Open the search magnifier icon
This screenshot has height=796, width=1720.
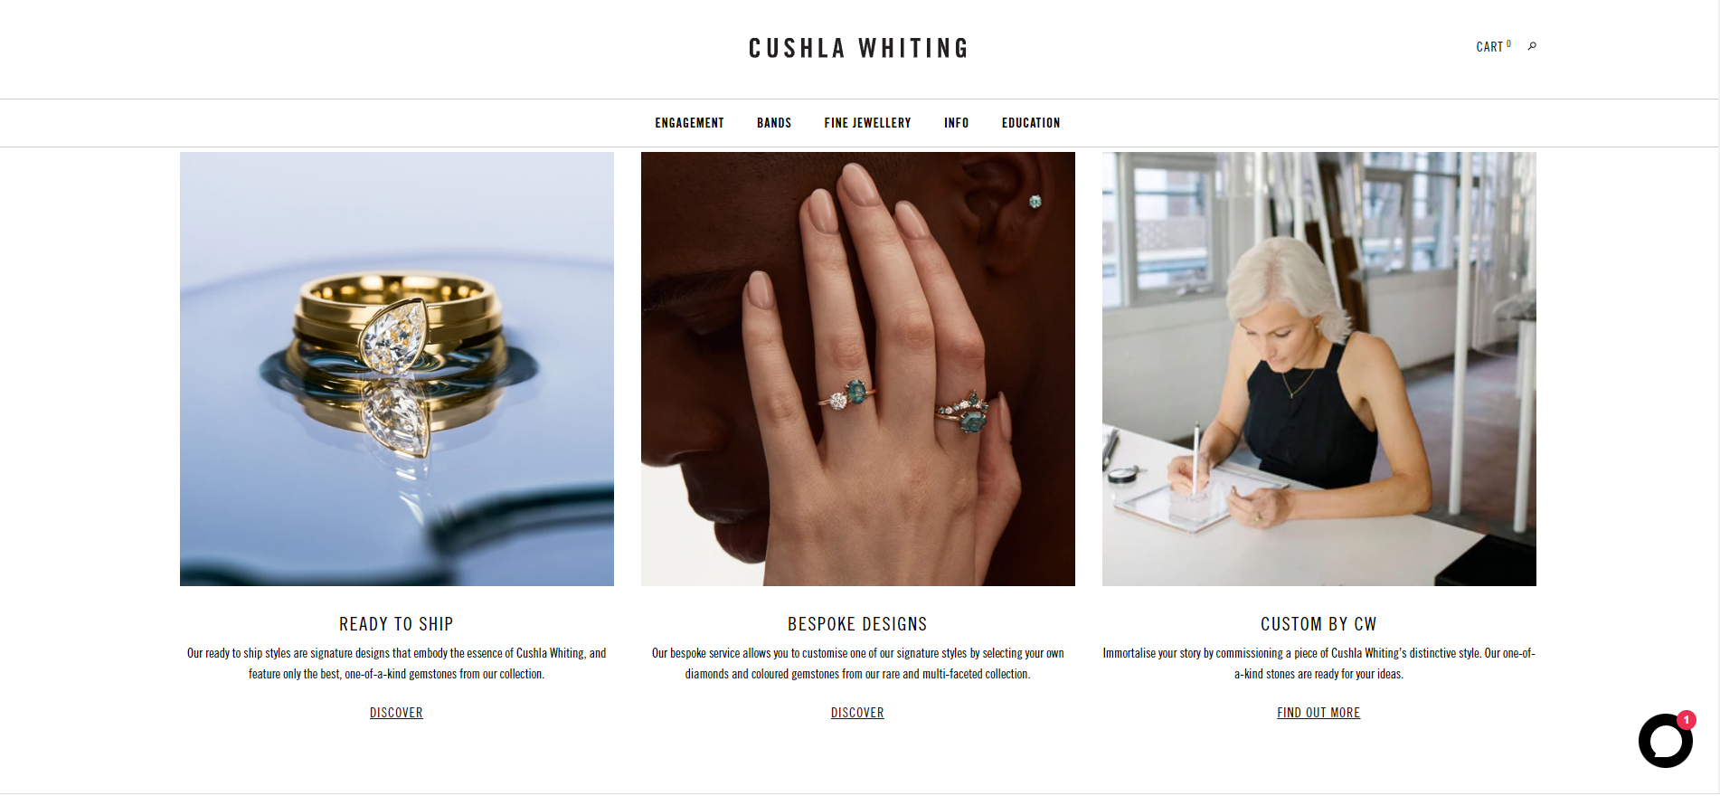pyautogui.click(x=1532, y=46)
